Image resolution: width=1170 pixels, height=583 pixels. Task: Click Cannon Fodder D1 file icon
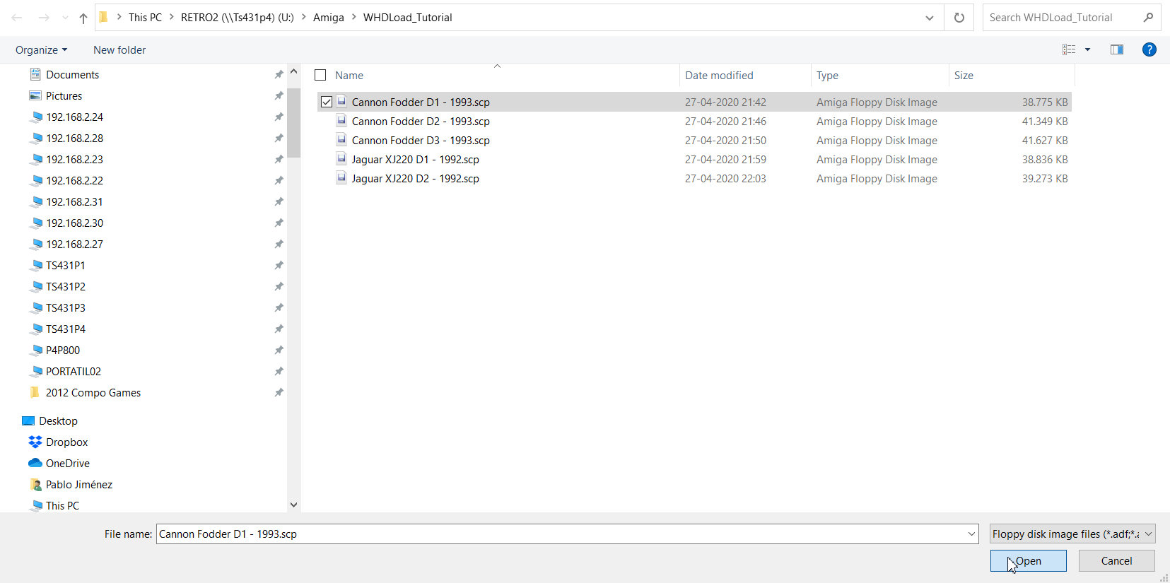[341, 101]
